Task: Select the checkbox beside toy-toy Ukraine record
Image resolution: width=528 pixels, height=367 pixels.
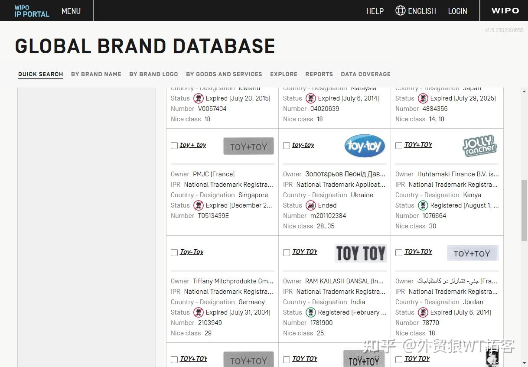Action: [x=287, y=146]
